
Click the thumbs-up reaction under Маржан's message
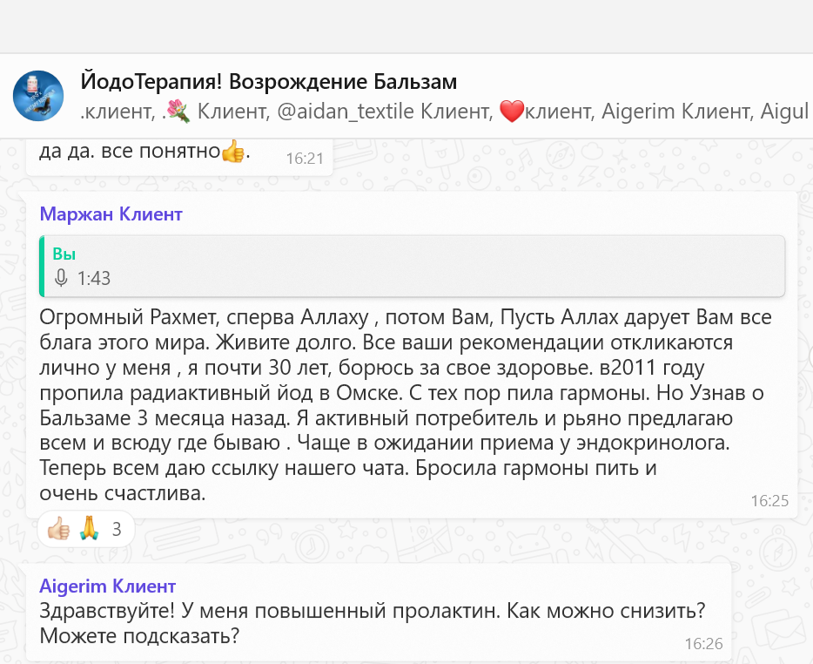tap(58, 529)
